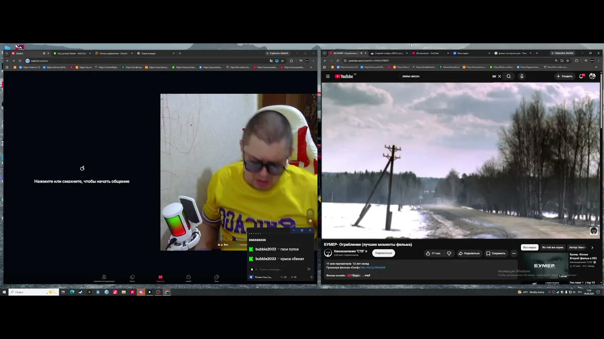
Task: Expand the tab search in YouTube browser
Action: [x=325, y=53]
